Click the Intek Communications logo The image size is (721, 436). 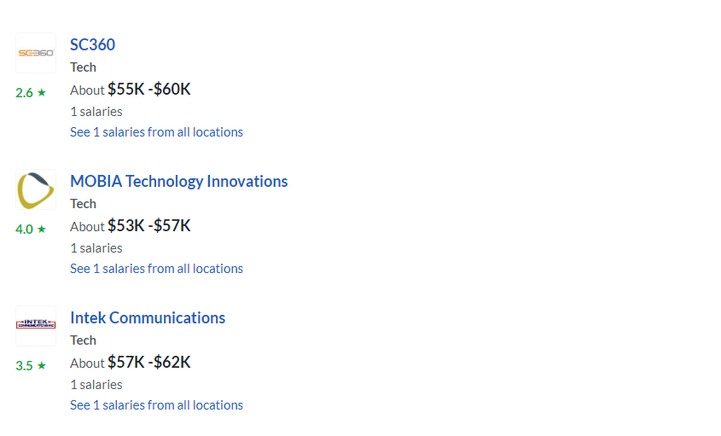click(x=36, y=326)
